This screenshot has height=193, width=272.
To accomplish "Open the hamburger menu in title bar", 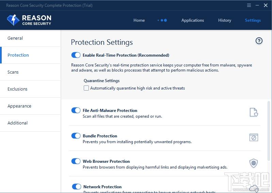I will tap(249, 5).
